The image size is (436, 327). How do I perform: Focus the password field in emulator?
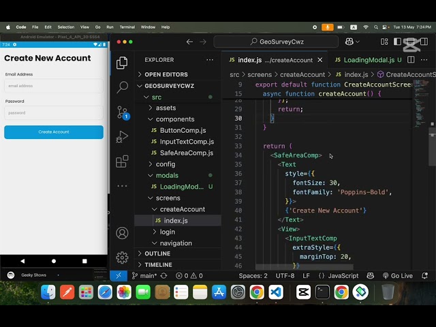pyautogui.click(x=54, y=112)
